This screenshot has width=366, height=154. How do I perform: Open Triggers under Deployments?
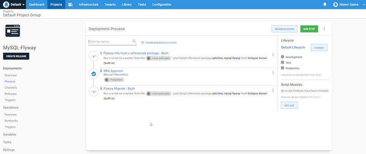[x=10, y=100]
